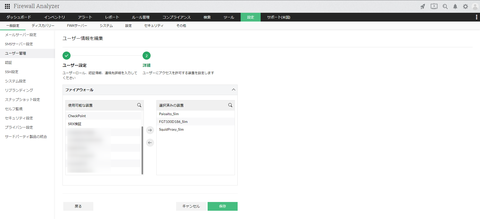Open スナップショット設定 in sidebar
This screenshot has height=219, width=480.
click(28, 100)
